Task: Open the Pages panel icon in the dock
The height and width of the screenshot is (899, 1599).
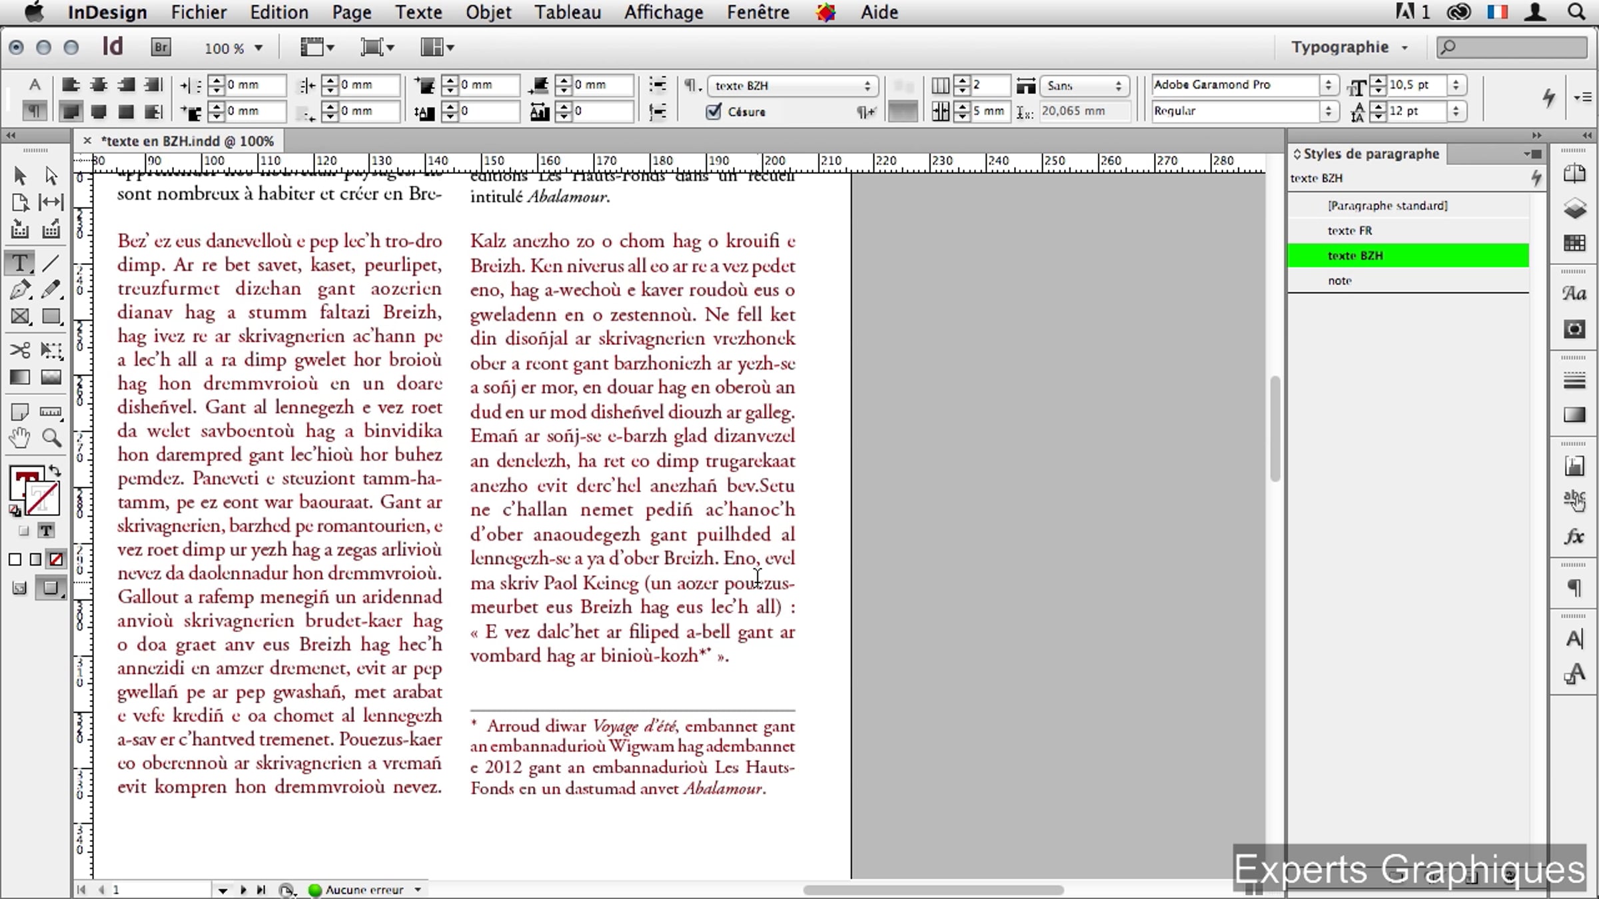Action: click(x=1574, y=174)
